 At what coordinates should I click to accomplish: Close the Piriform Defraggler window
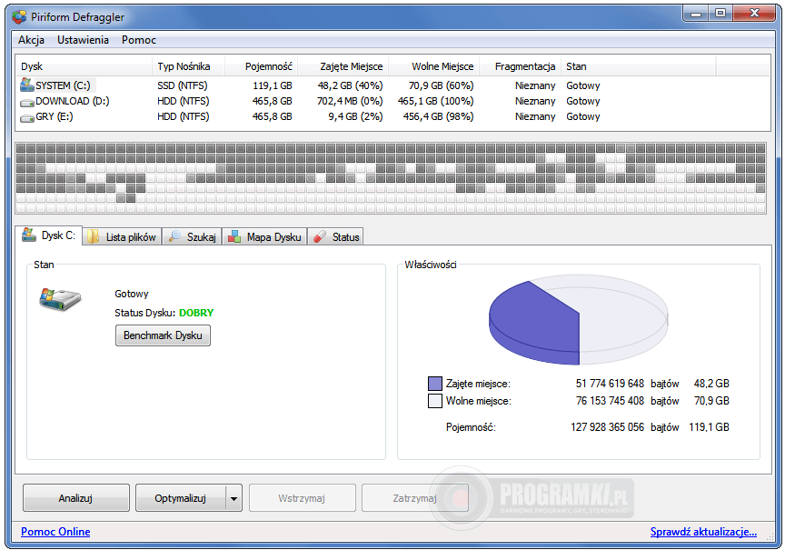click(754, 14)
